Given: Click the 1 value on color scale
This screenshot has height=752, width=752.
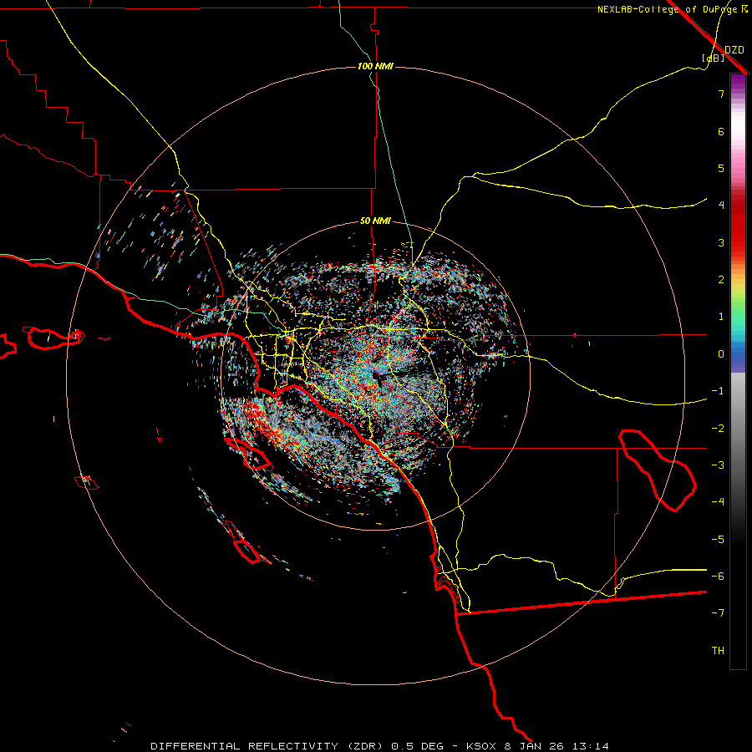Looking at the screenshot, I should (x=721, y=316).
